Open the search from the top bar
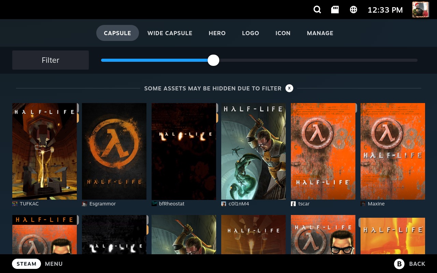The height and width of the screenshot is (273, 437). point(317,10)
